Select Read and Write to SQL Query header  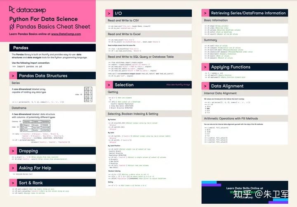(148, 57)
